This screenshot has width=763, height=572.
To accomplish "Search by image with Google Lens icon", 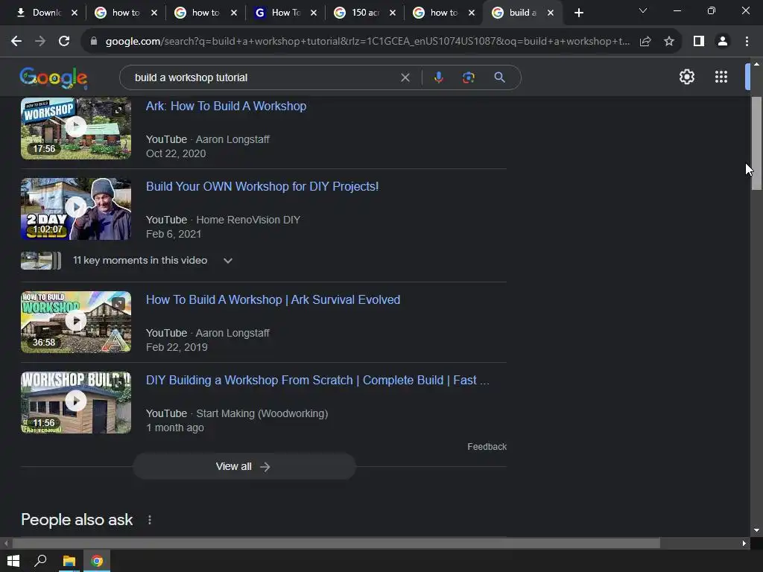I will click(x=468, y=77).
